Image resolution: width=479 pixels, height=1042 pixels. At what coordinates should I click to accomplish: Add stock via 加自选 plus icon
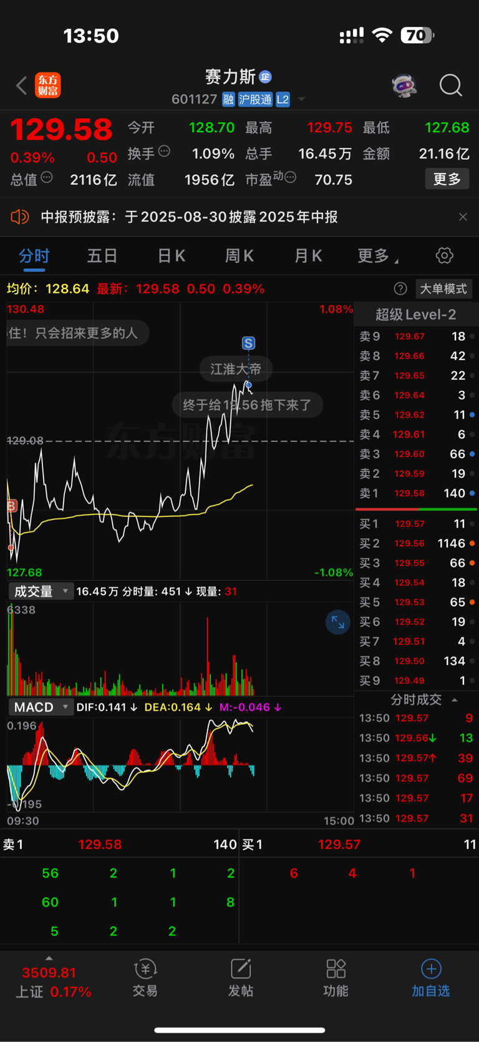pyautogui.click(x=431, y=978)
